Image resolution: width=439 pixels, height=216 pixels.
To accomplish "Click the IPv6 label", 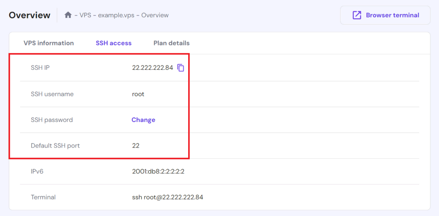I will tap(37, 171).
